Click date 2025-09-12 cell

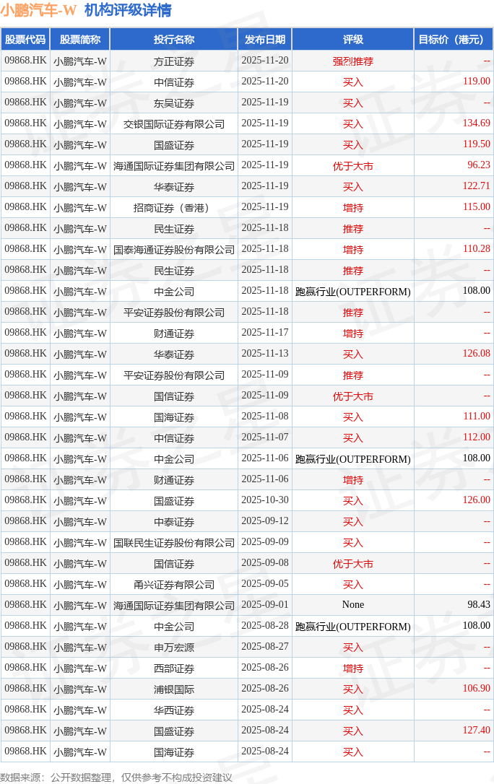point(265,521)
